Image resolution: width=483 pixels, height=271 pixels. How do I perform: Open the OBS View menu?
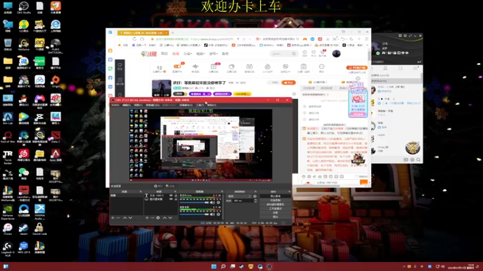tap(138, 105)
